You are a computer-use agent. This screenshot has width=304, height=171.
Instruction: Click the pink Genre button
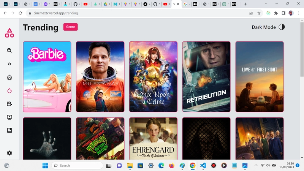click(70, 27)
